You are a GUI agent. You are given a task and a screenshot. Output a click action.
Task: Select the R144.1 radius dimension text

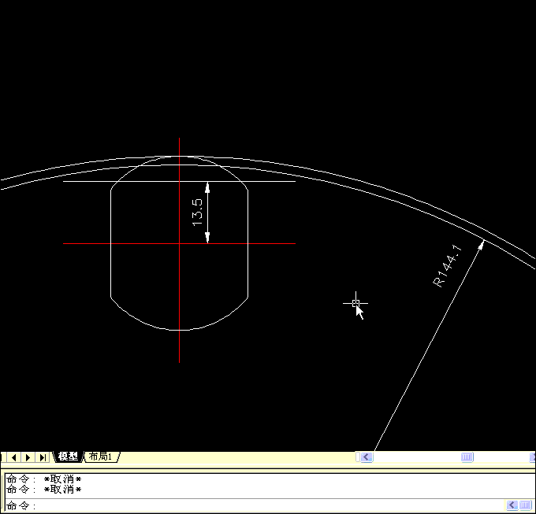coord(448,266)
